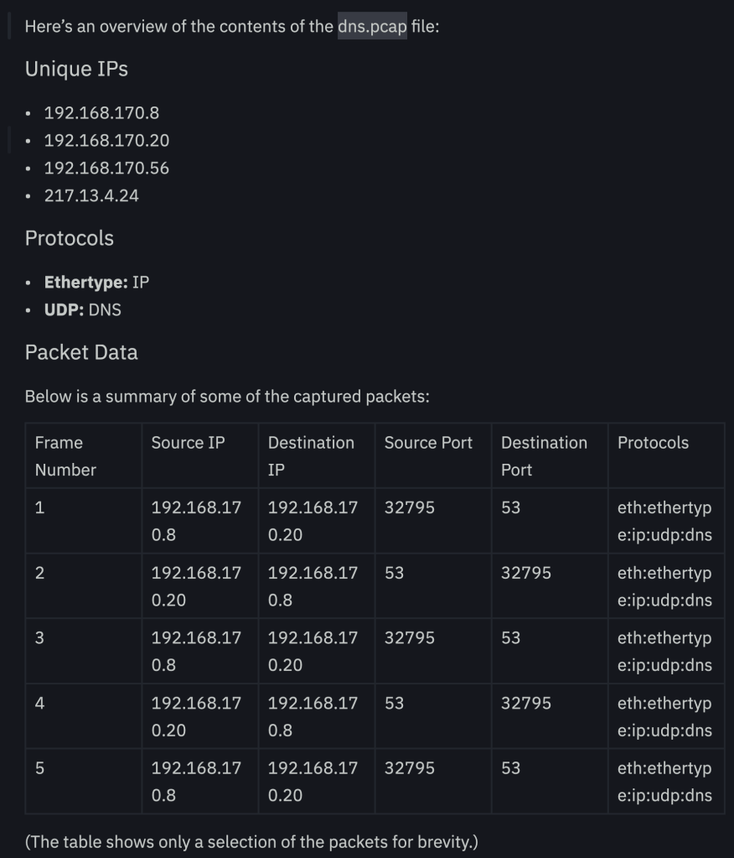The height and width of the screenshot is (858, 734).
Task: Click the Destination Port column header
Action: (544, 455)
